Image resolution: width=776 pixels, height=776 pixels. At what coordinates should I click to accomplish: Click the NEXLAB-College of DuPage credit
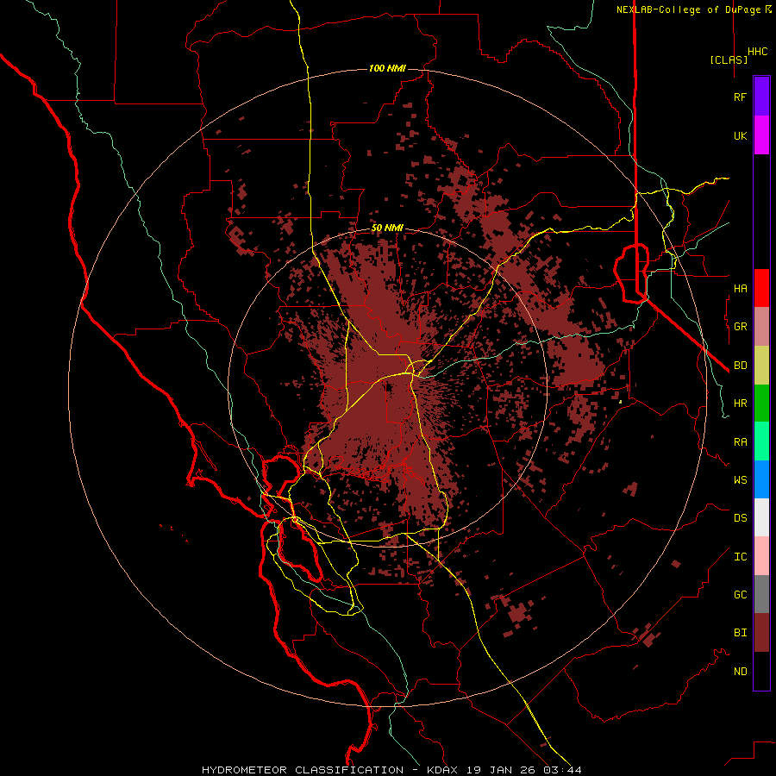click(x=693, y=9)
